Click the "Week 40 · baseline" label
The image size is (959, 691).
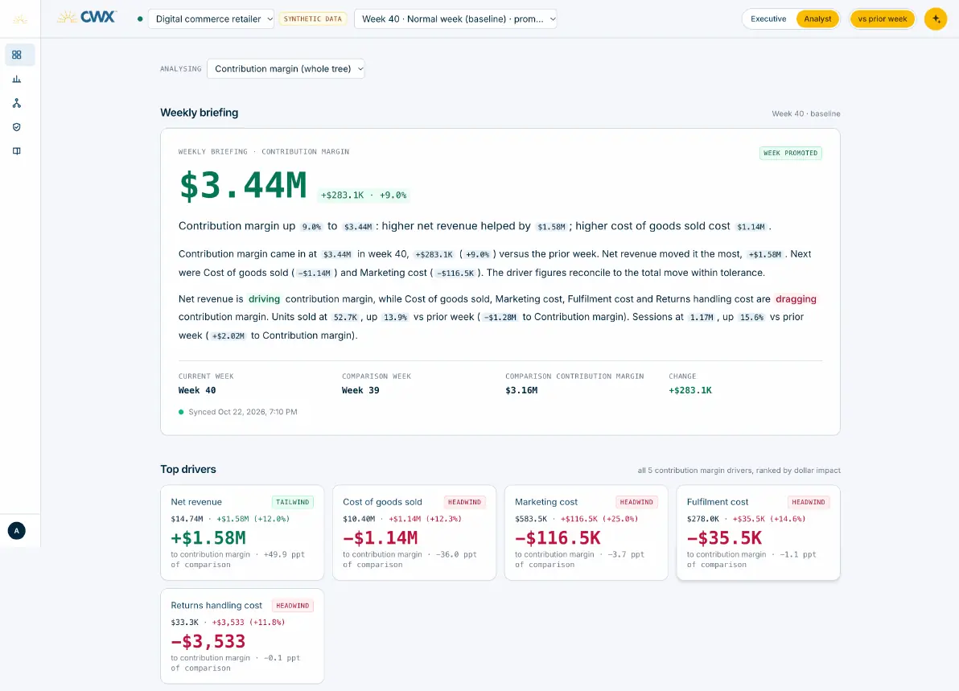[805, 113]
